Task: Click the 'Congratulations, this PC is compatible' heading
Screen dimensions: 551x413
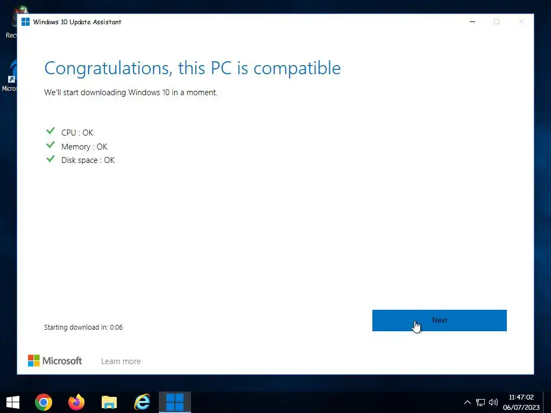Action: tap(193, 68)
